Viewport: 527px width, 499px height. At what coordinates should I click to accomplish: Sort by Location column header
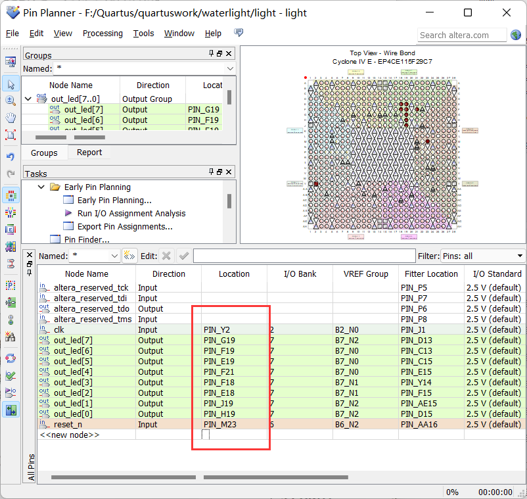pos(235,274)
